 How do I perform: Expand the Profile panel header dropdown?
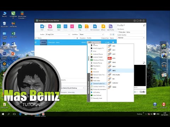tap(121, 25)
